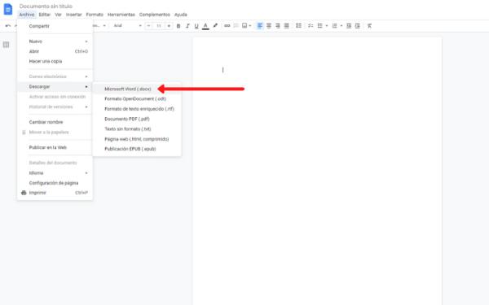
Task: Show the document outline sidebar icon
Action: [x=6, y=45]
